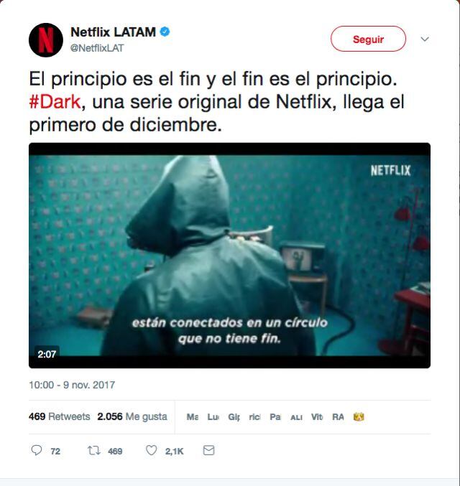Screen dimensions: 460x486
Task: Click the Netflix LATAM profile avatar
Action: click(46, 40)
